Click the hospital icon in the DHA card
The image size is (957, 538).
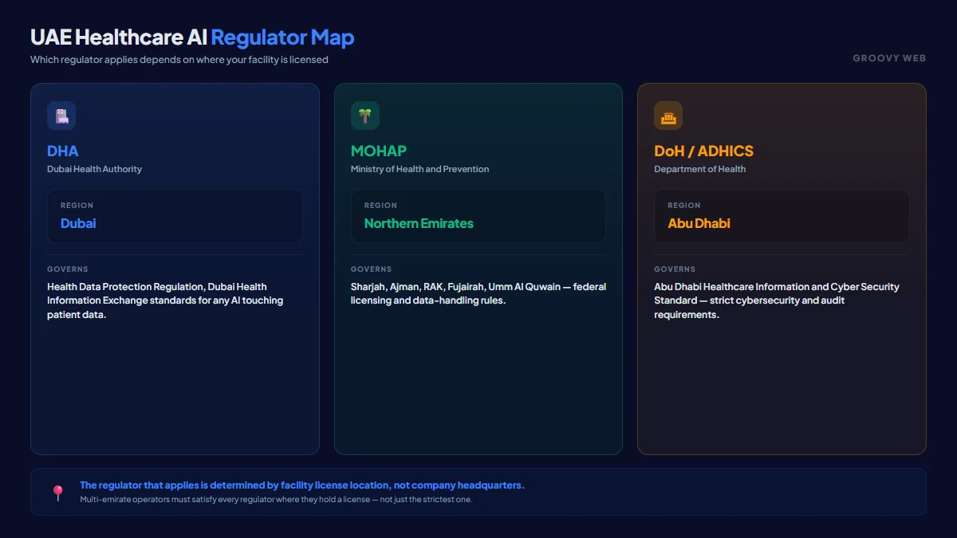61,116
